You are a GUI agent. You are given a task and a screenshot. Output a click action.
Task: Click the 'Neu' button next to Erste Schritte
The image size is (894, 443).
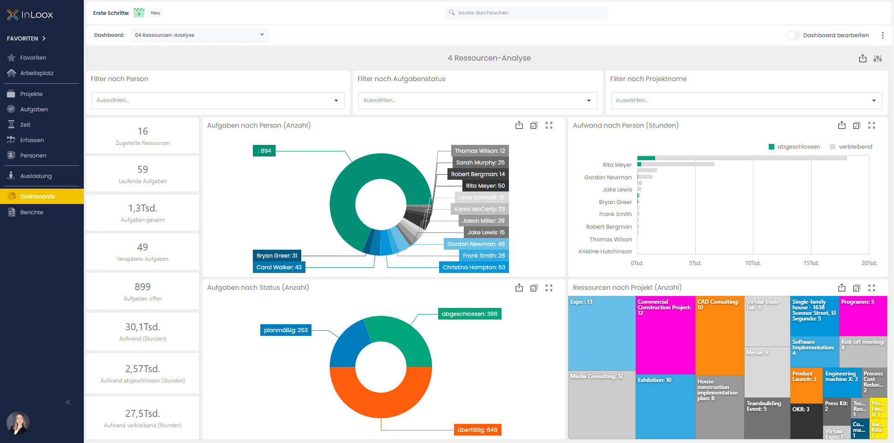(156, 13)
